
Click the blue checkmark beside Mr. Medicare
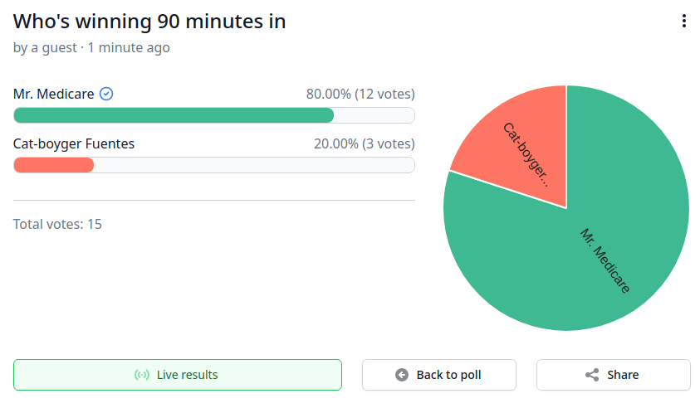pos(106,94)
